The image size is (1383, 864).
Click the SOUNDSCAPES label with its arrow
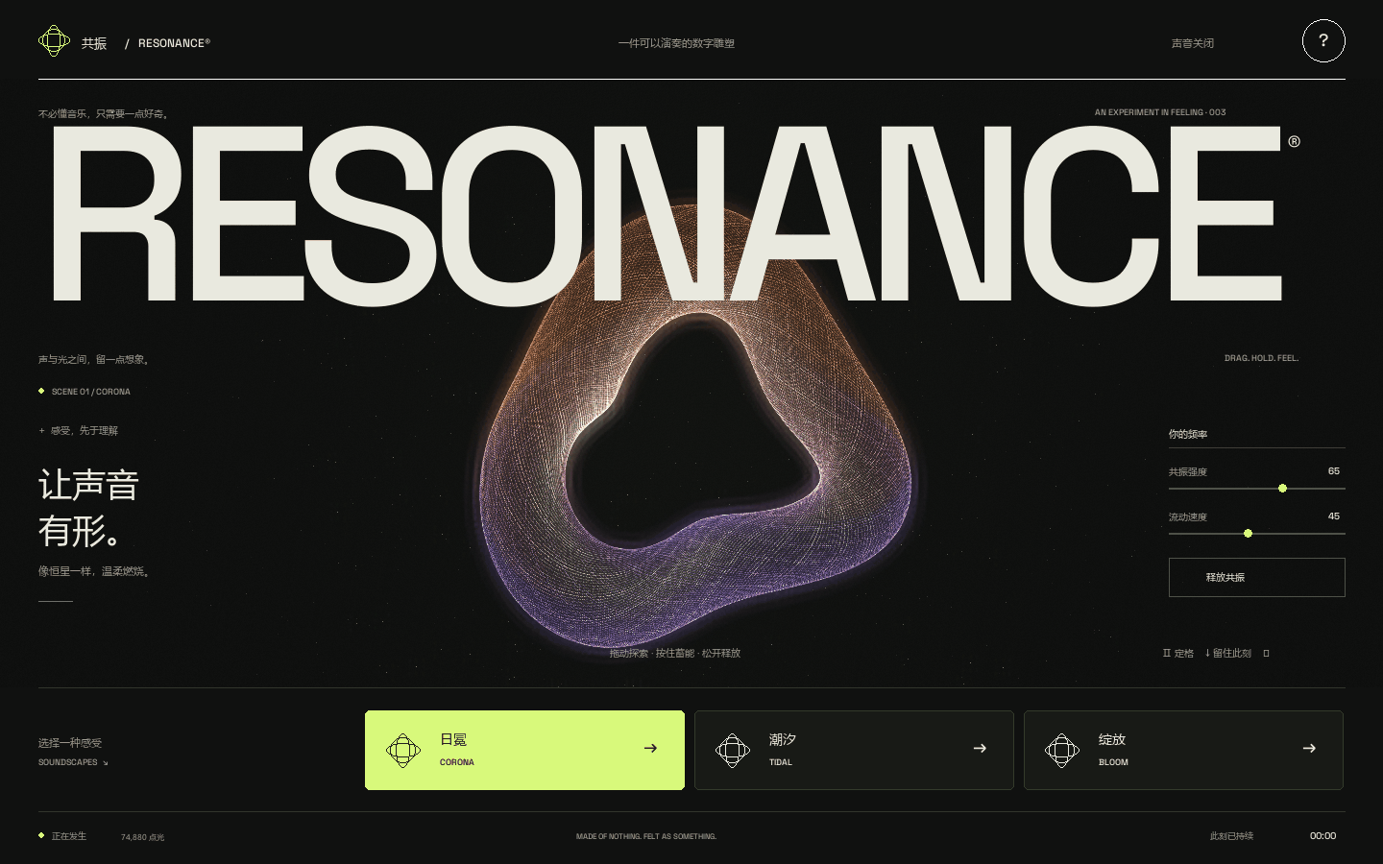point(73,762)
